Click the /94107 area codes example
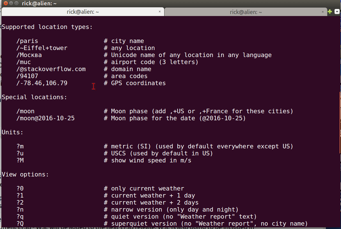The height and width of the screenshot is (229, 341). (x=27, y=76)
